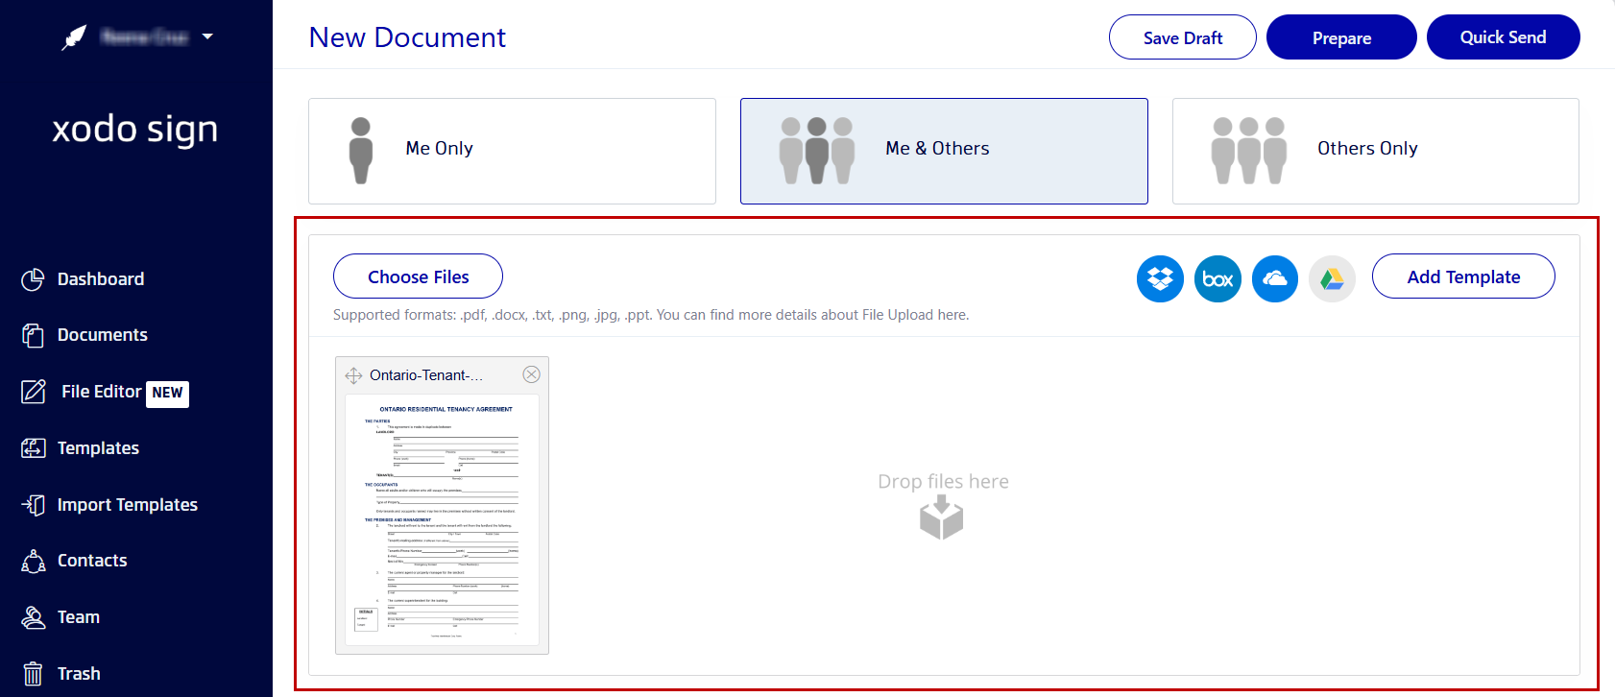Click the Save Draft button
The height and width of the screenshot is (697, 1615).
pyautogui.click(x=1183, y=37)
